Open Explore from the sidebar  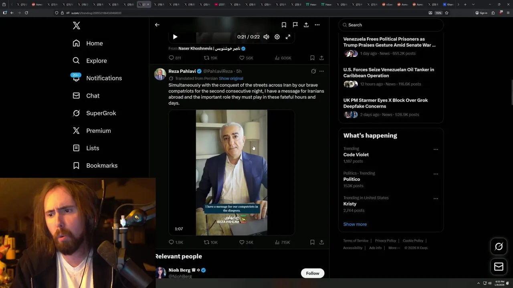[x=90, y=61]
